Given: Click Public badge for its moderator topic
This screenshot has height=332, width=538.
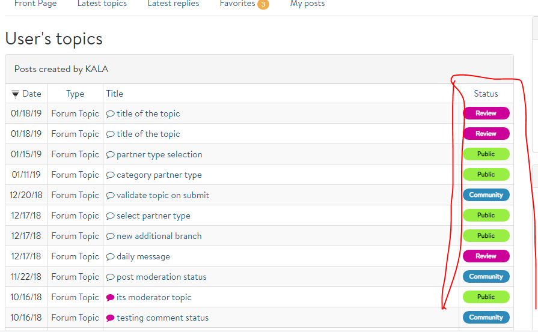Looking at the screenshot, I should pos(486,297).
